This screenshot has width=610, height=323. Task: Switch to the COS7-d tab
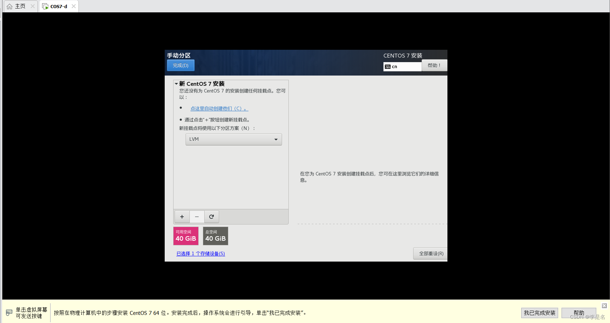(59, 6)
